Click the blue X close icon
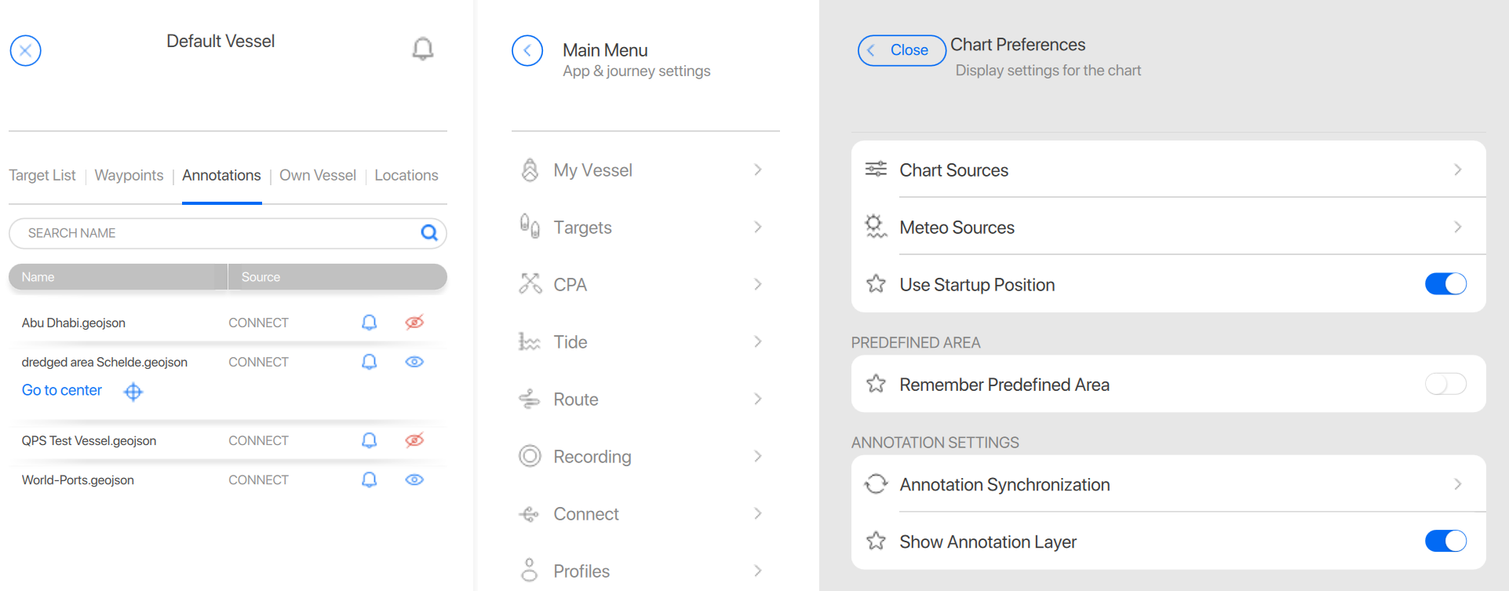Viewport: 1509px width, 591px height. tap(26, 51)
